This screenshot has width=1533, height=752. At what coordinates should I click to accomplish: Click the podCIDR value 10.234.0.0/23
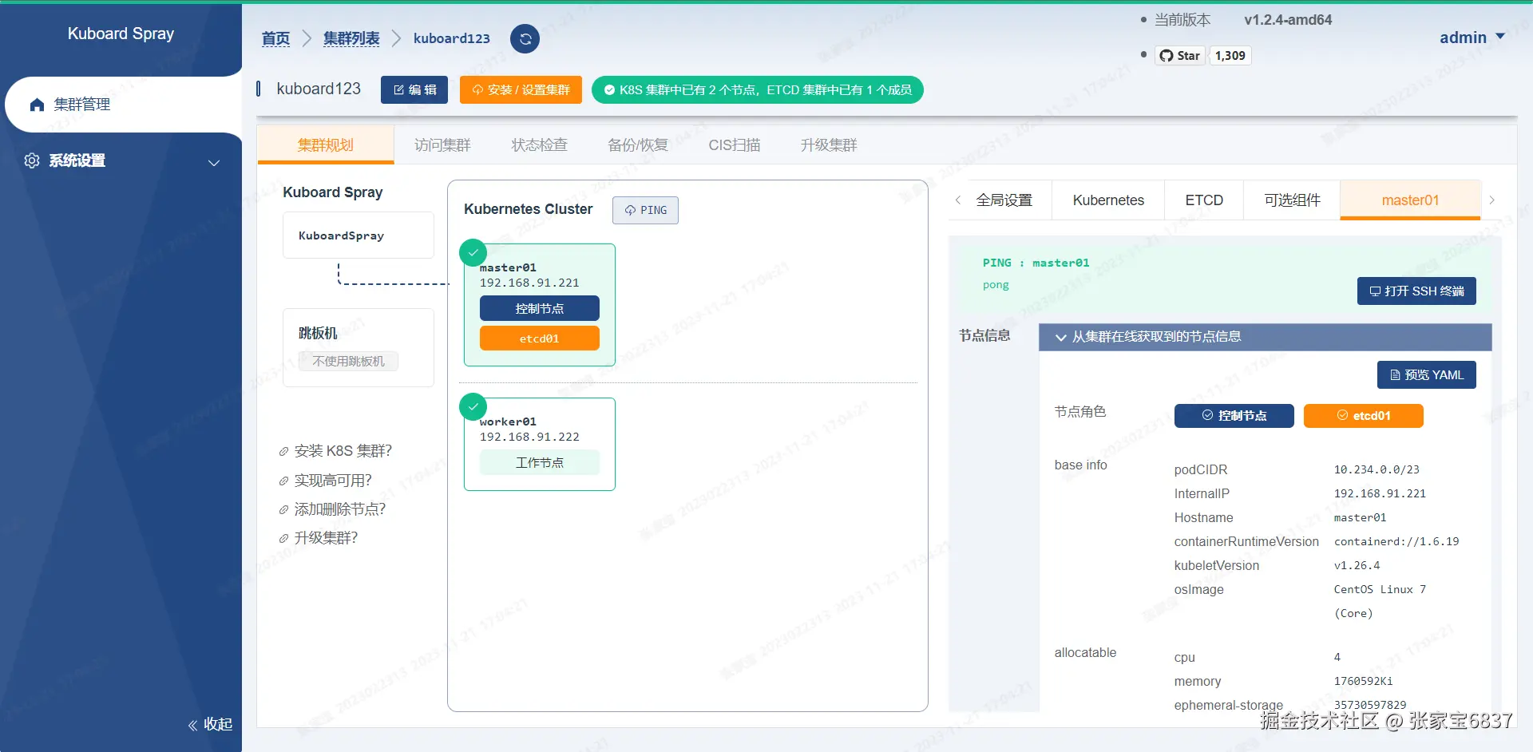(1377, 469)
